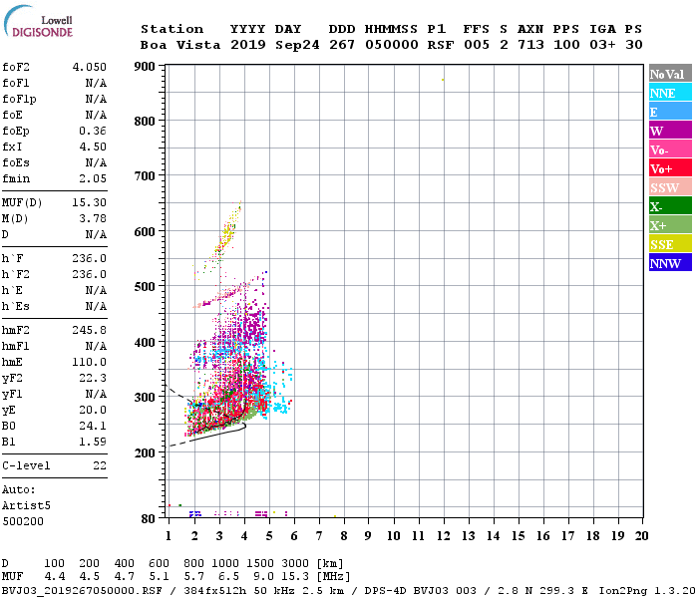
Task: Click the h`F2 value 236.0
Action: tap(90, 274)
